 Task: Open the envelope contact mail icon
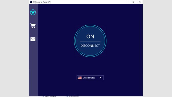point(33,39)
